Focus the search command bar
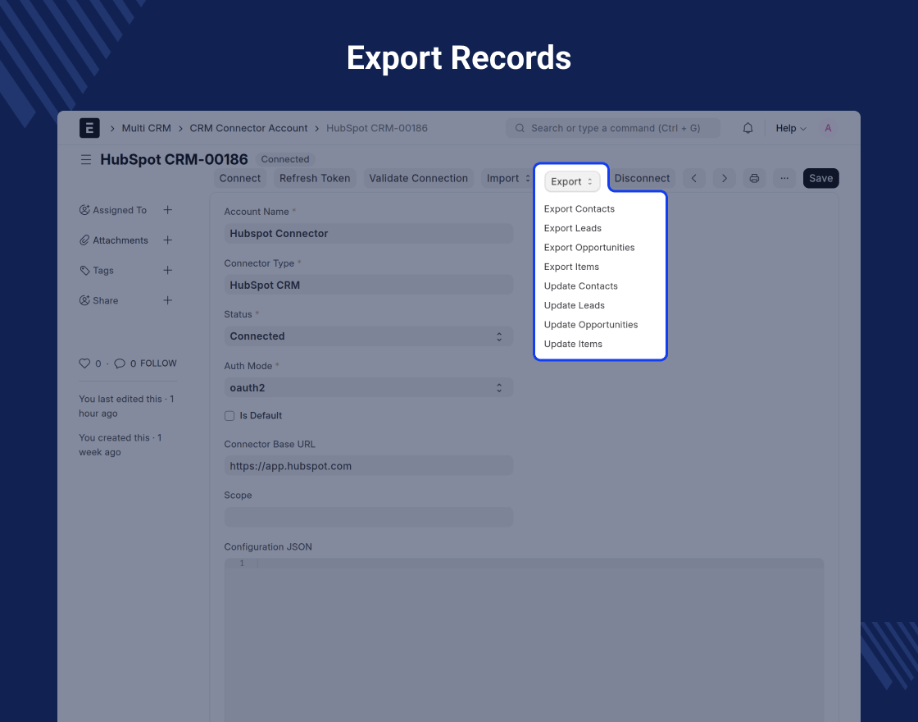 coord(613,128)
